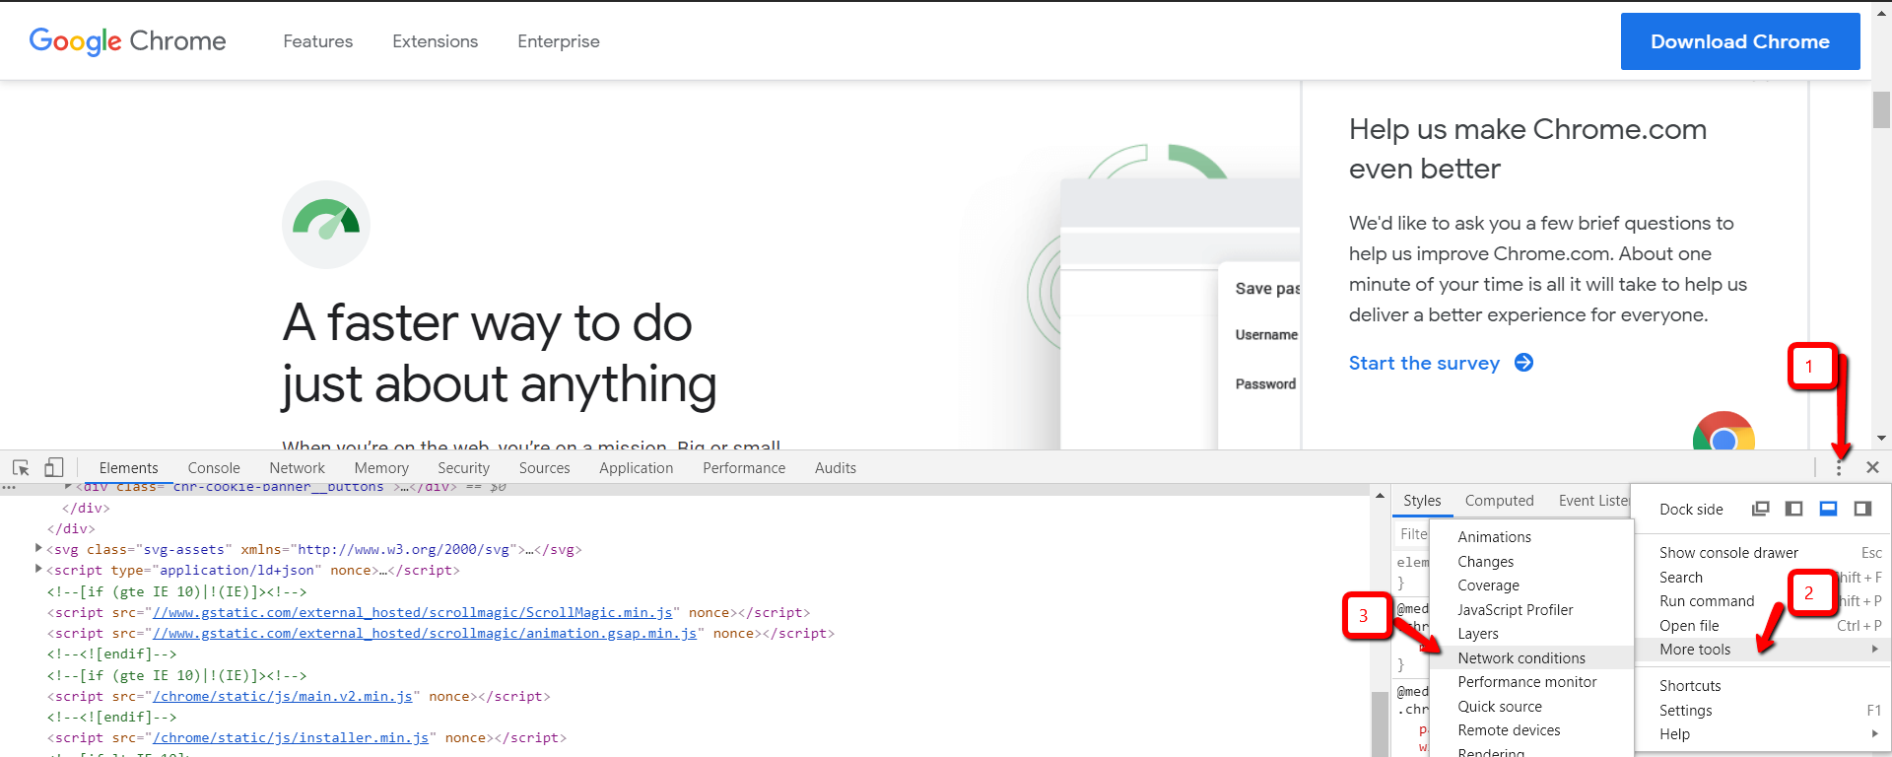The image size is (1892, 757).
Task: Open the Extensions nav link
Action: (435, 41)
